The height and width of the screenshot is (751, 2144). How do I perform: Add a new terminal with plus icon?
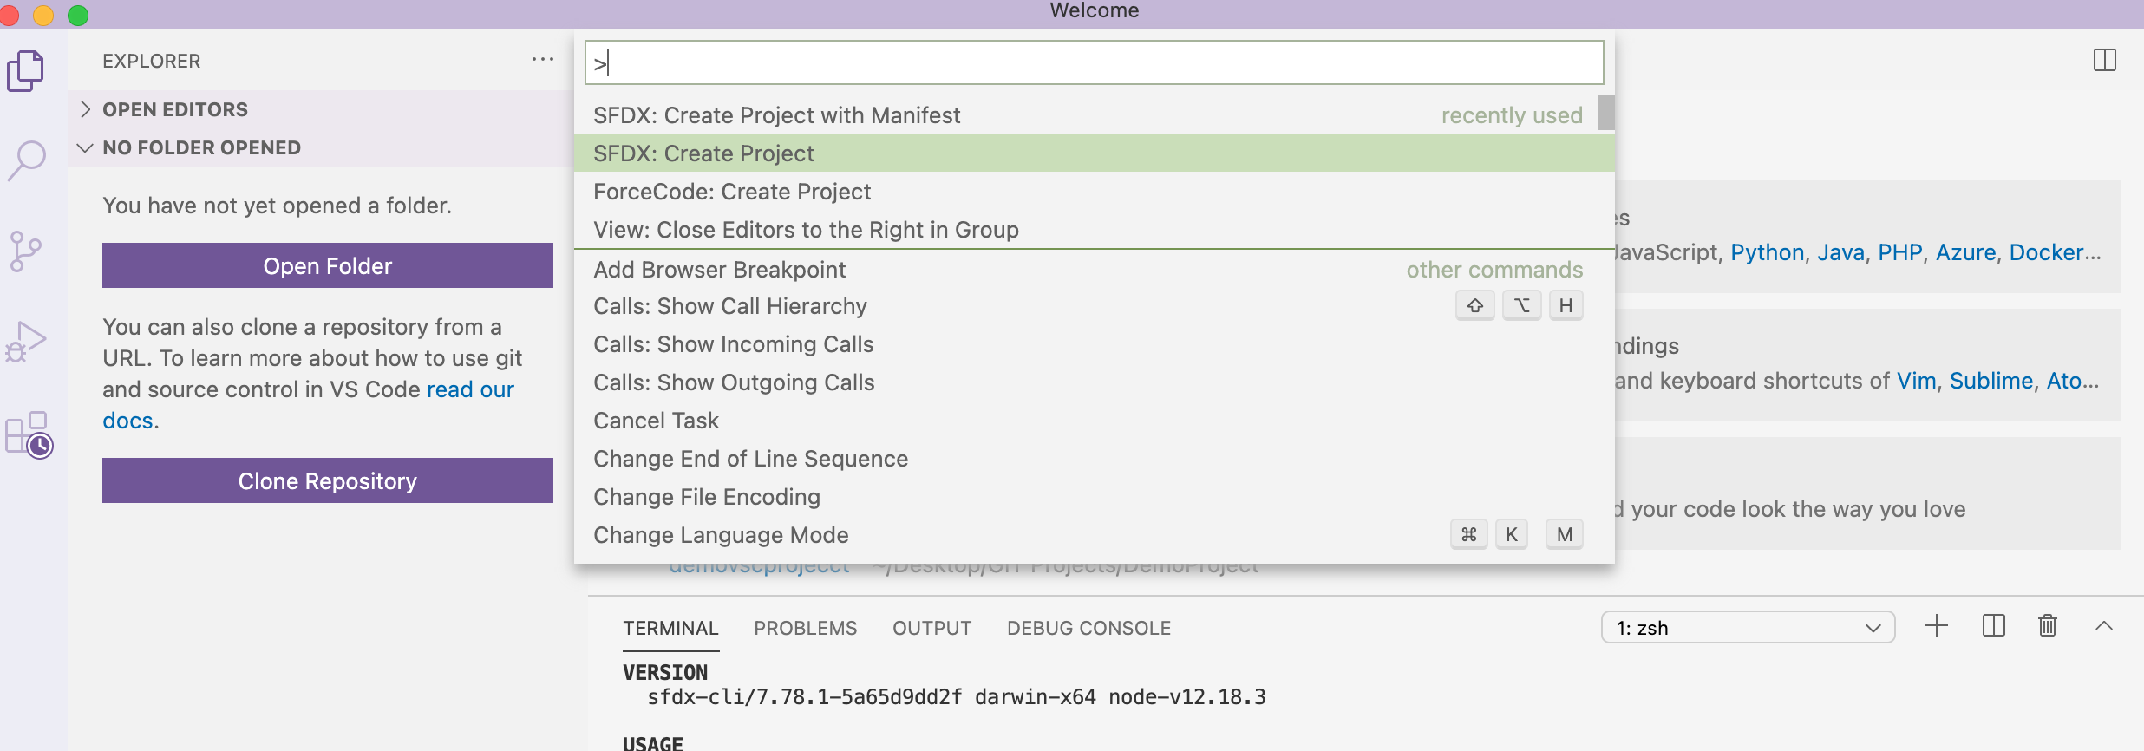coord(1936,626)
